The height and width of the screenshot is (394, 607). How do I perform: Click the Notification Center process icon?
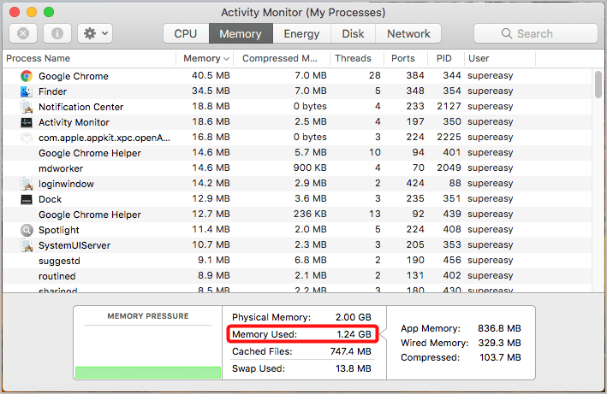click(27, 107)
